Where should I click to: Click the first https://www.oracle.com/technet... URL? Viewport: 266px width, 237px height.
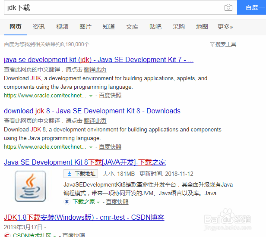pos(45,96)
